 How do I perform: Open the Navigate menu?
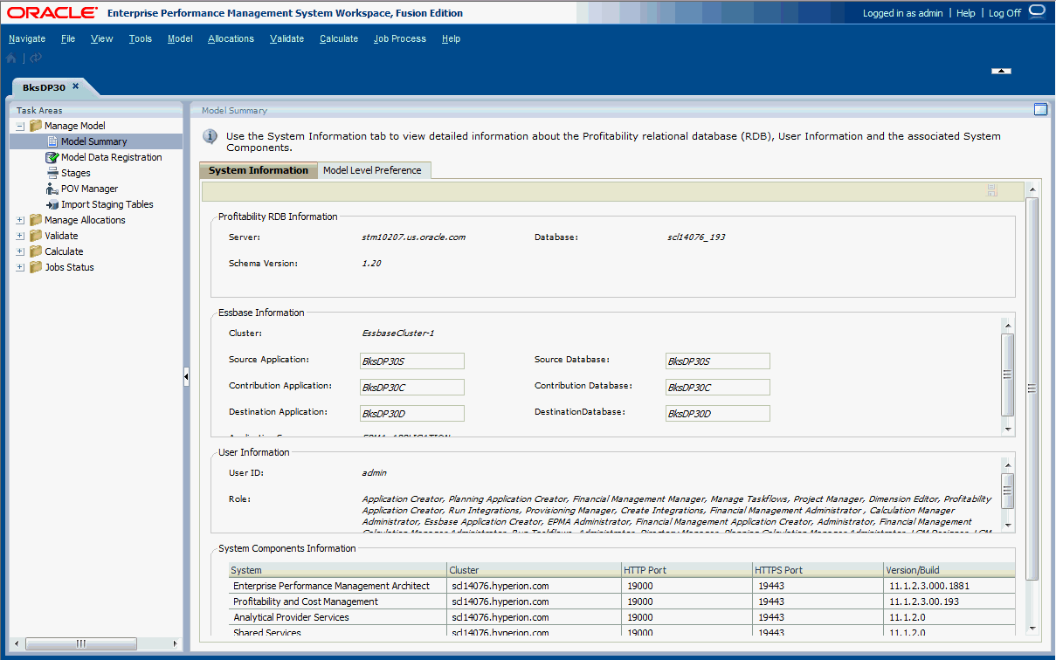[27, 38]
